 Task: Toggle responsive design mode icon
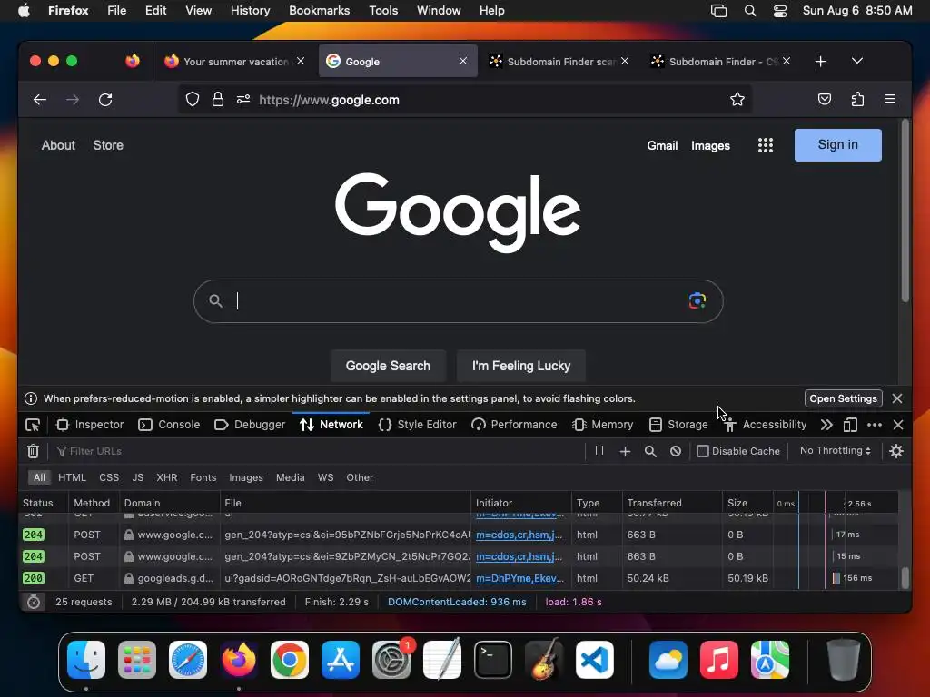click(x=850, y=425)
